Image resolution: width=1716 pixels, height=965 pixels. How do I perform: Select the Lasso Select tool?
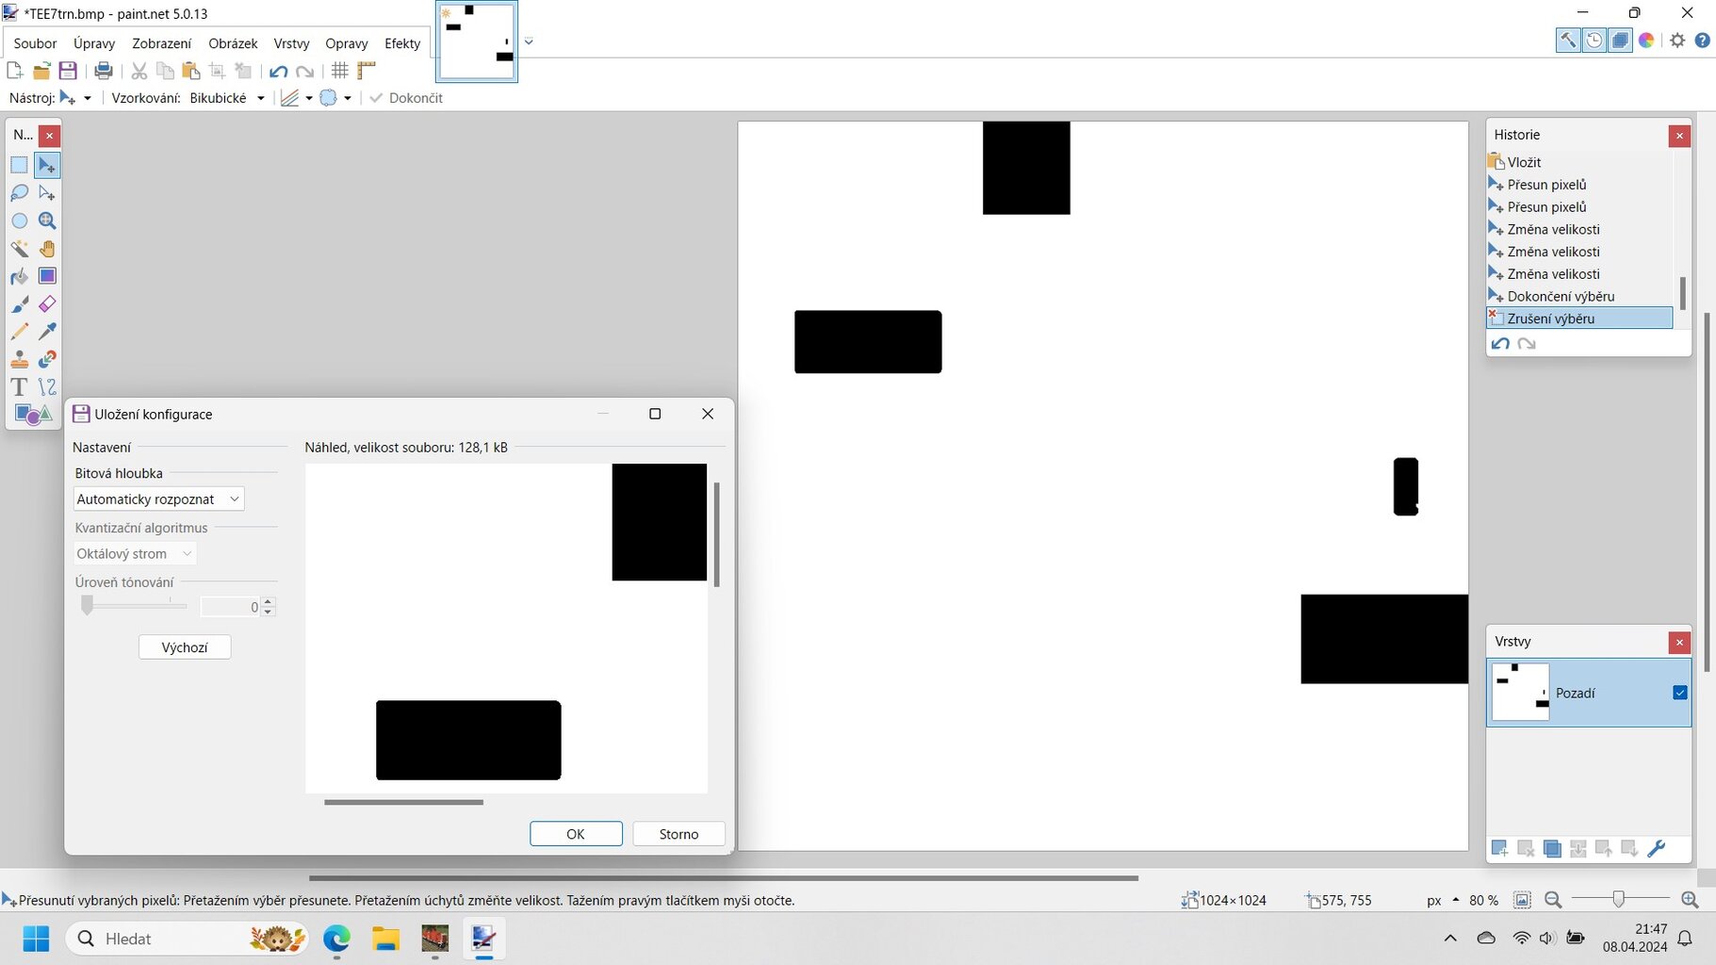point(19,193)
